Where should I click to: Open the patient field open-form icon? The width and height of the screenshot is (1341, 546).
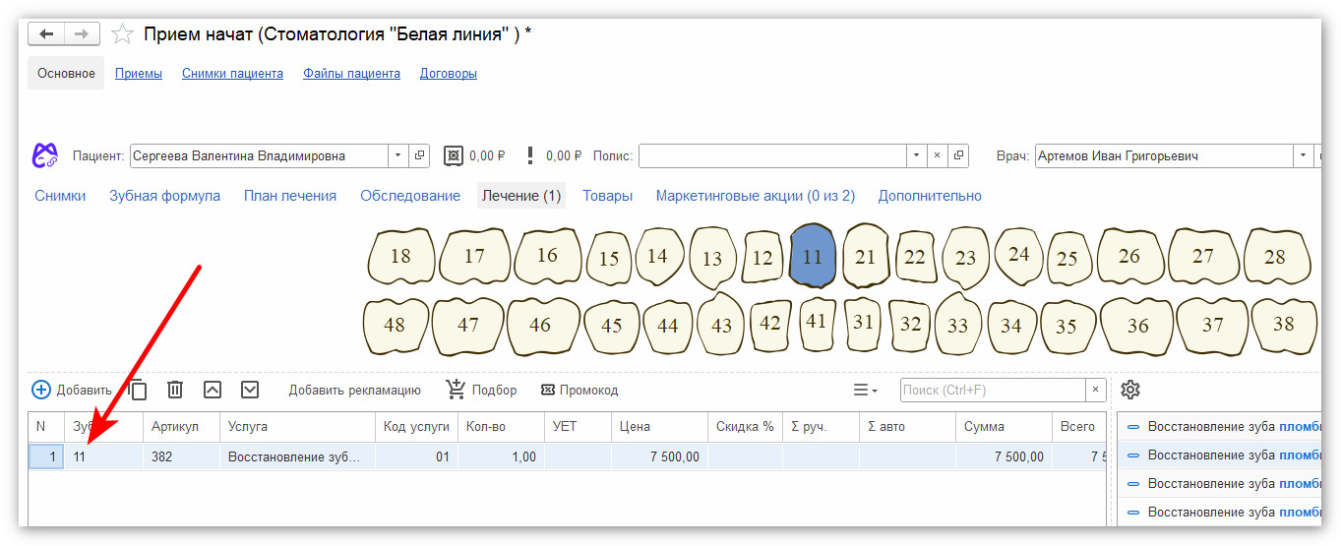pyautogui.click(x=419, y=155)
